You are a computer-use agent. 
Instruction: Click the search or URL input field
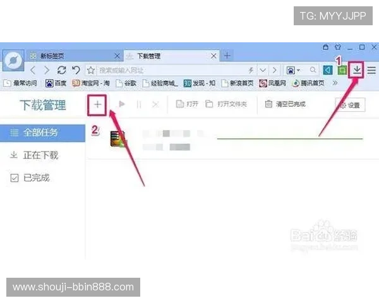[x=172, y=70]
